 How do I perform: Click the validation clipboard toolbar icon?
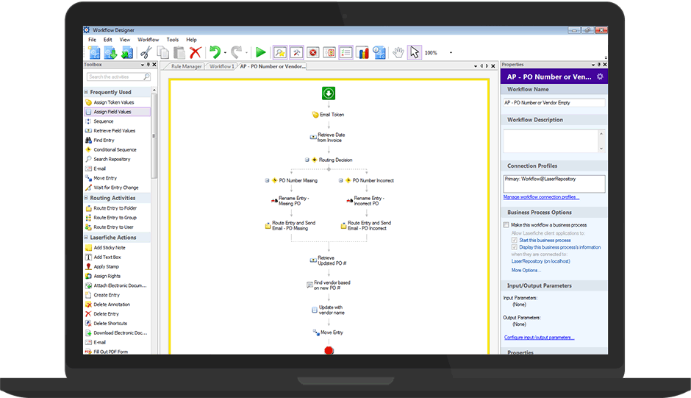pos(329,52)
